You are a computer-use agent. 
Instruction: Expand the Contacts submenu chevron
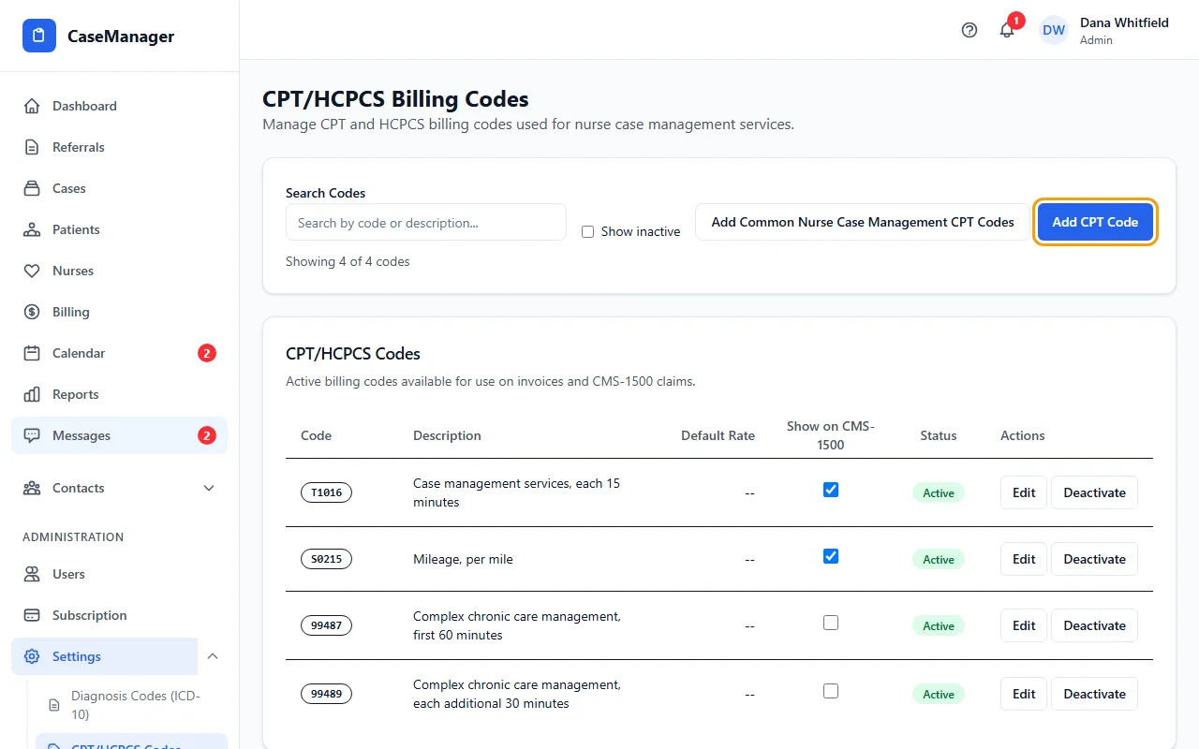[209, 488]
